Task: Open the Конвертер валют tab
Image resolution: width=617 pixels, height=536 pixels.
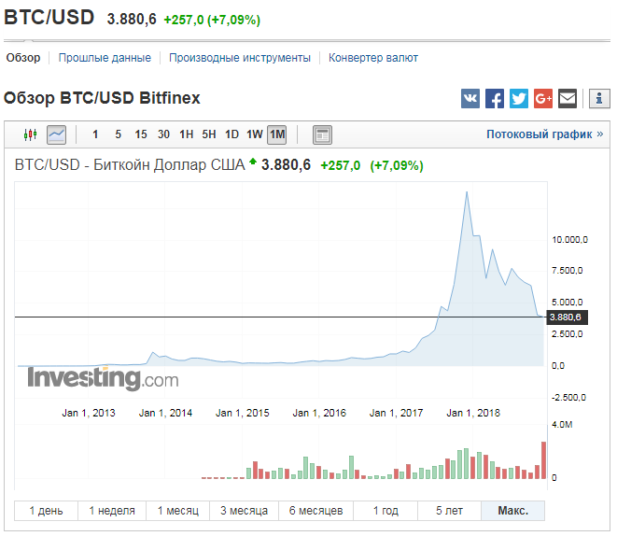Action: [373, 58]
